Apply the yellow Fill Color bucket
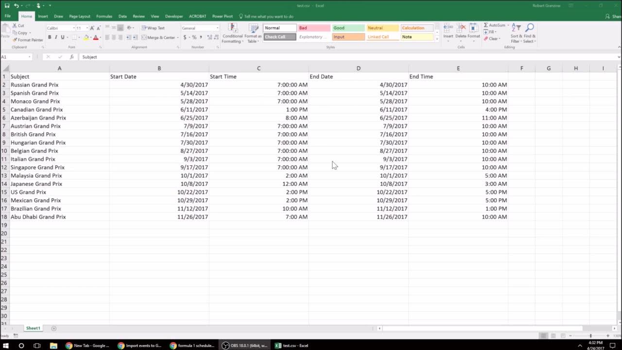The width and height of the screenshot is (622, 350). [86, 37]
